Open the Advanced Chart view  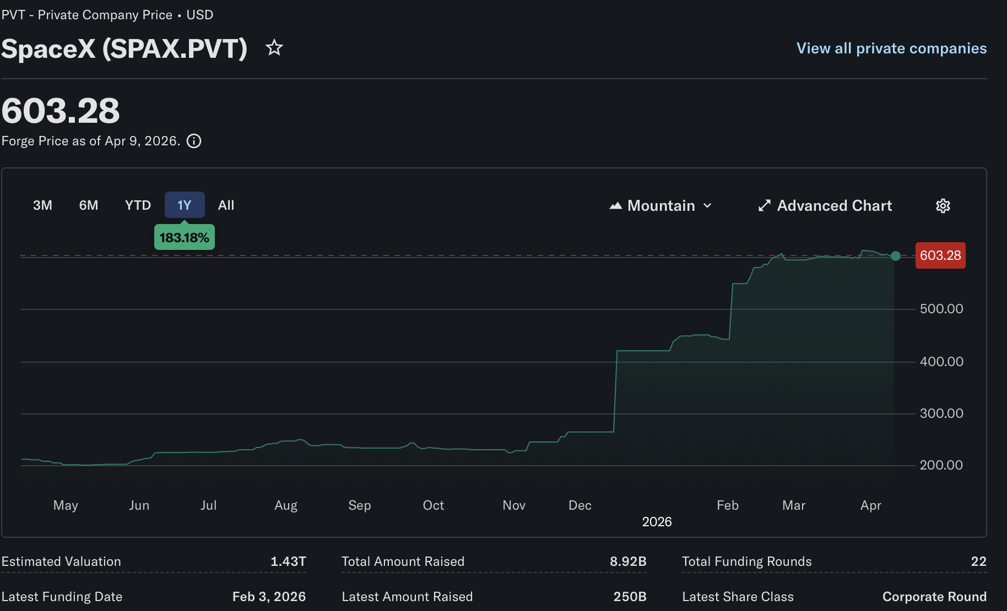(x=834, y=205)
